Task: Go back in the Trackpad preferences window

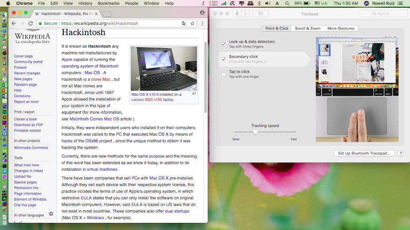Action: [237, 14]
